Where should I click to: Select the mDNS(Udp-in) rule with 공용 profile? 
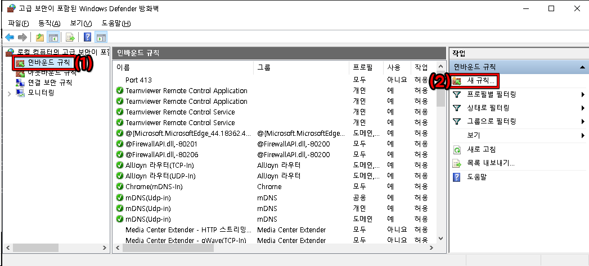tap(275, 198)
